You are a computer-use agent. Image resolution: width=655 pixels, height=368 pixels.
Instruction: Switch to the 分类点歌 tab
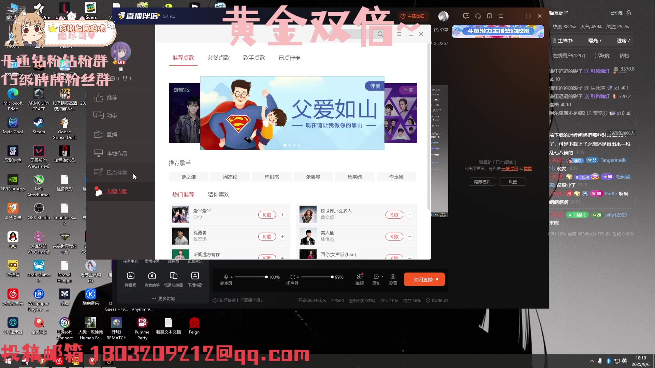click(x=219, y=58)
